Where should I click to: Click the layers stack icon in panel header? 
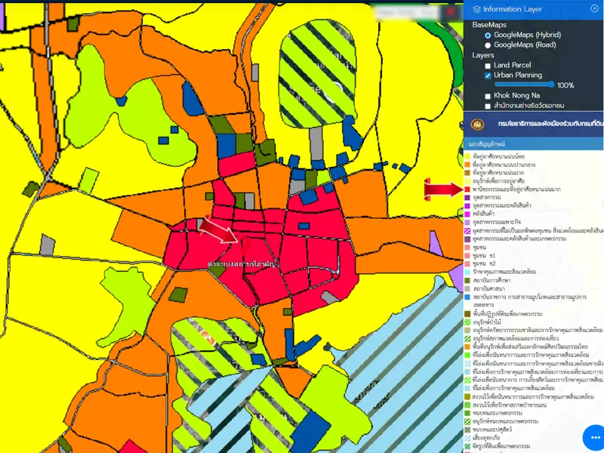(476, 9)
